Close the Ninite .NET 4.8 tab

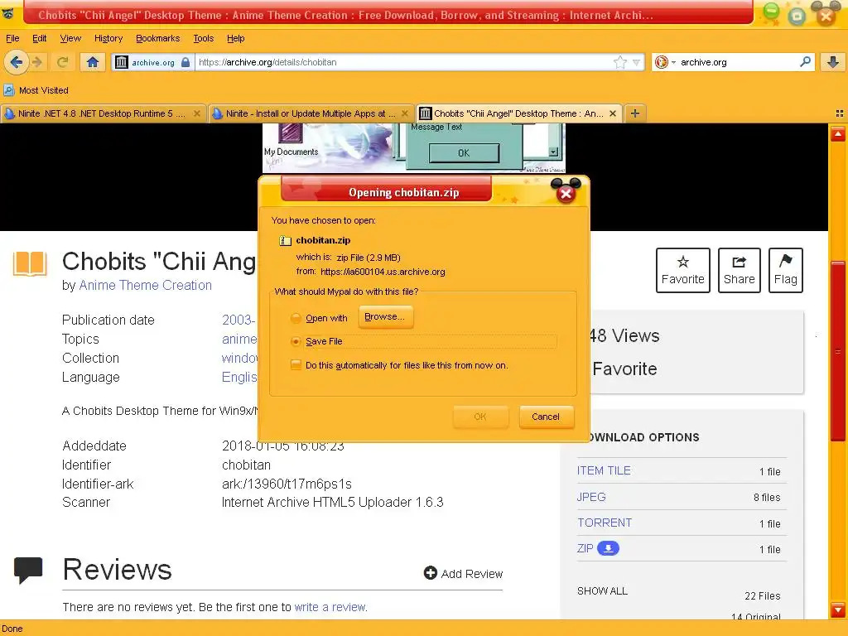pyautogui.click(x=197, y=113)
